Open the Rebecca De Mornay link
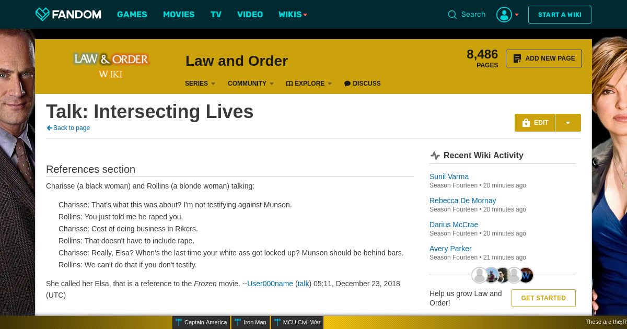This screenshot has width=627, height=329. [x=462, y=201]
